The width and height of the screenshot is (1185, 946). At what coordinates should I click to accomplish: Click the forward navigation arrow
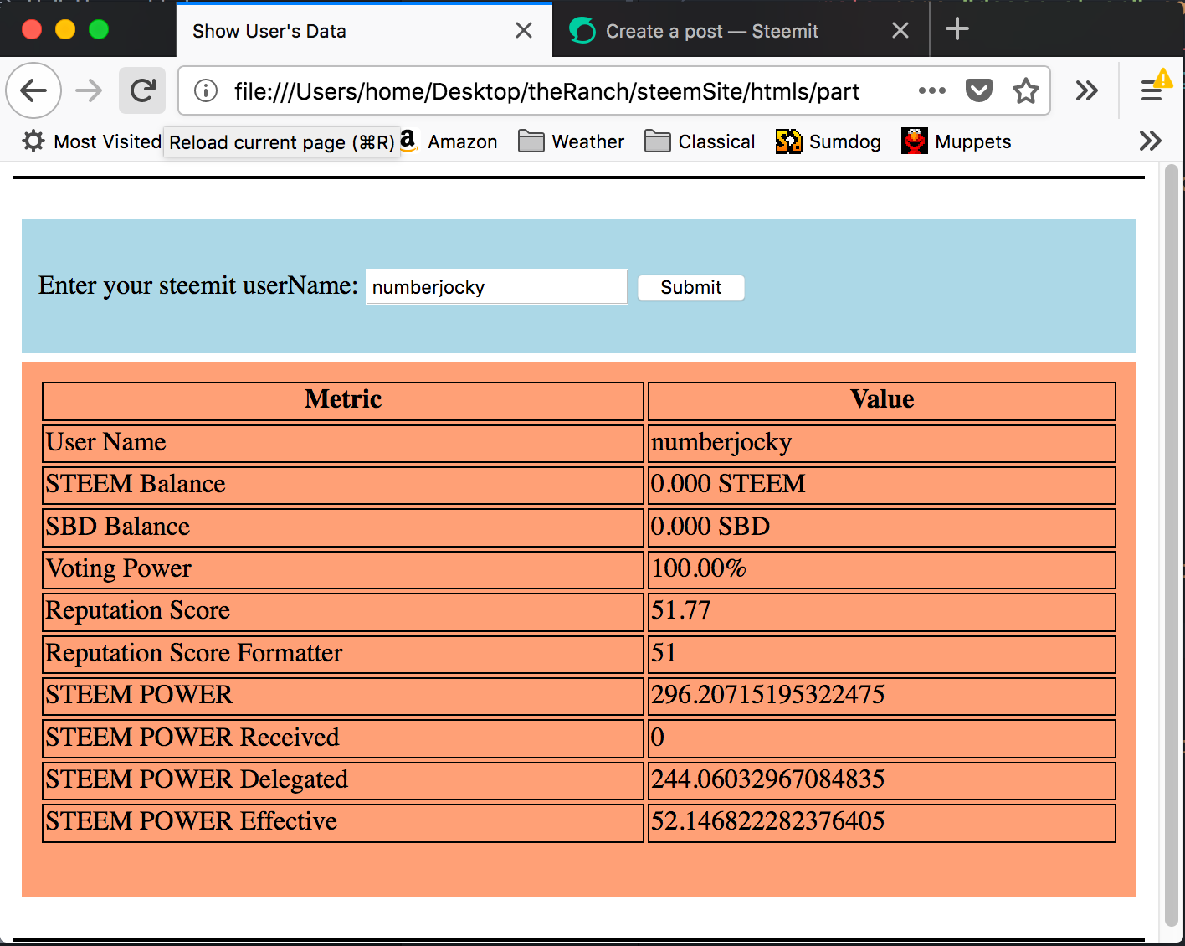coord(89,90)
